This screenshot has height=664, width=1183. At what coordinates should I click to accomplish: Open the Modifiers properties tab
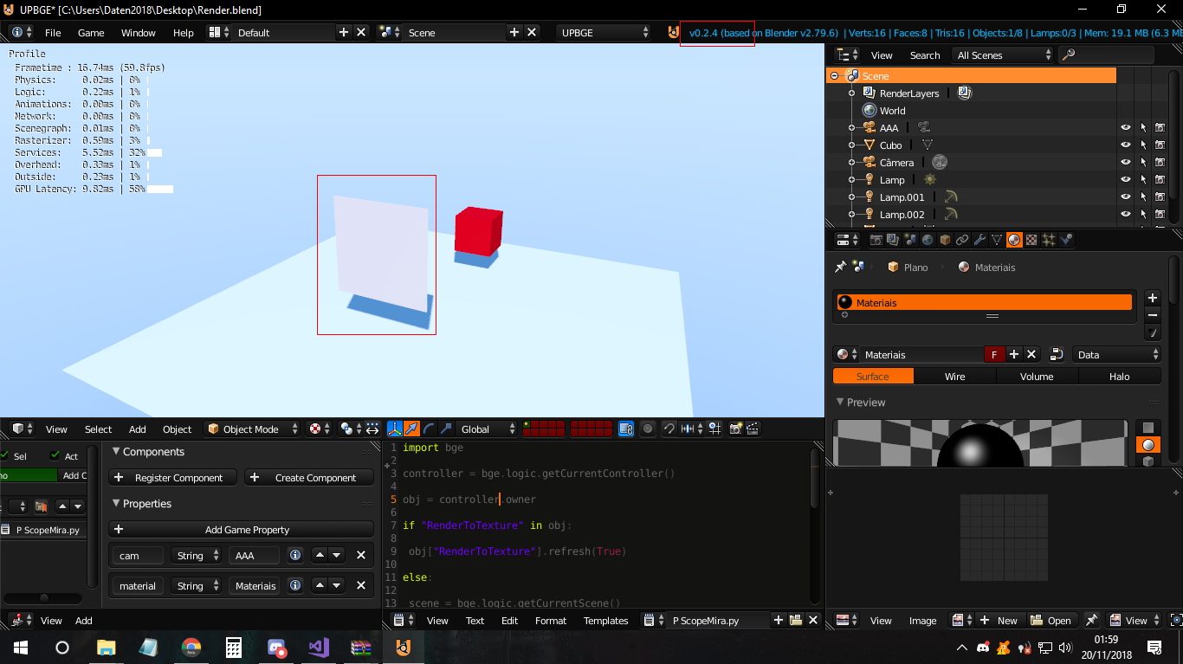pyautogui.click(x=980, y=239)
